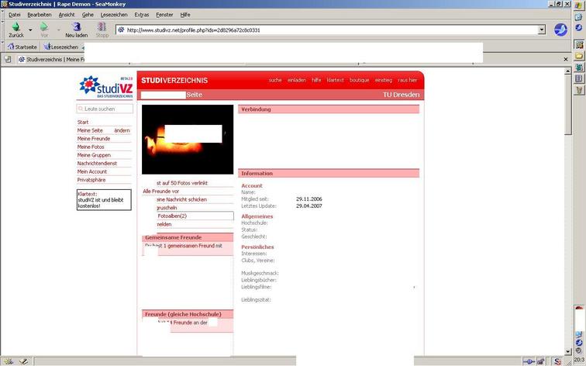The height and width of the screenshot is (366, 586).
Task: Open the Startseite bookmark in toolbar
Action: pos(22,47)
